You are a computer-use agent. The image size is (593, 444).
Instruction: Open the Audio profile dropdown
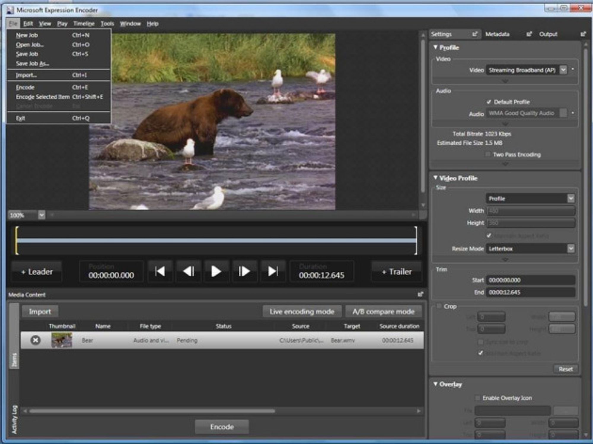coord(563,113)
